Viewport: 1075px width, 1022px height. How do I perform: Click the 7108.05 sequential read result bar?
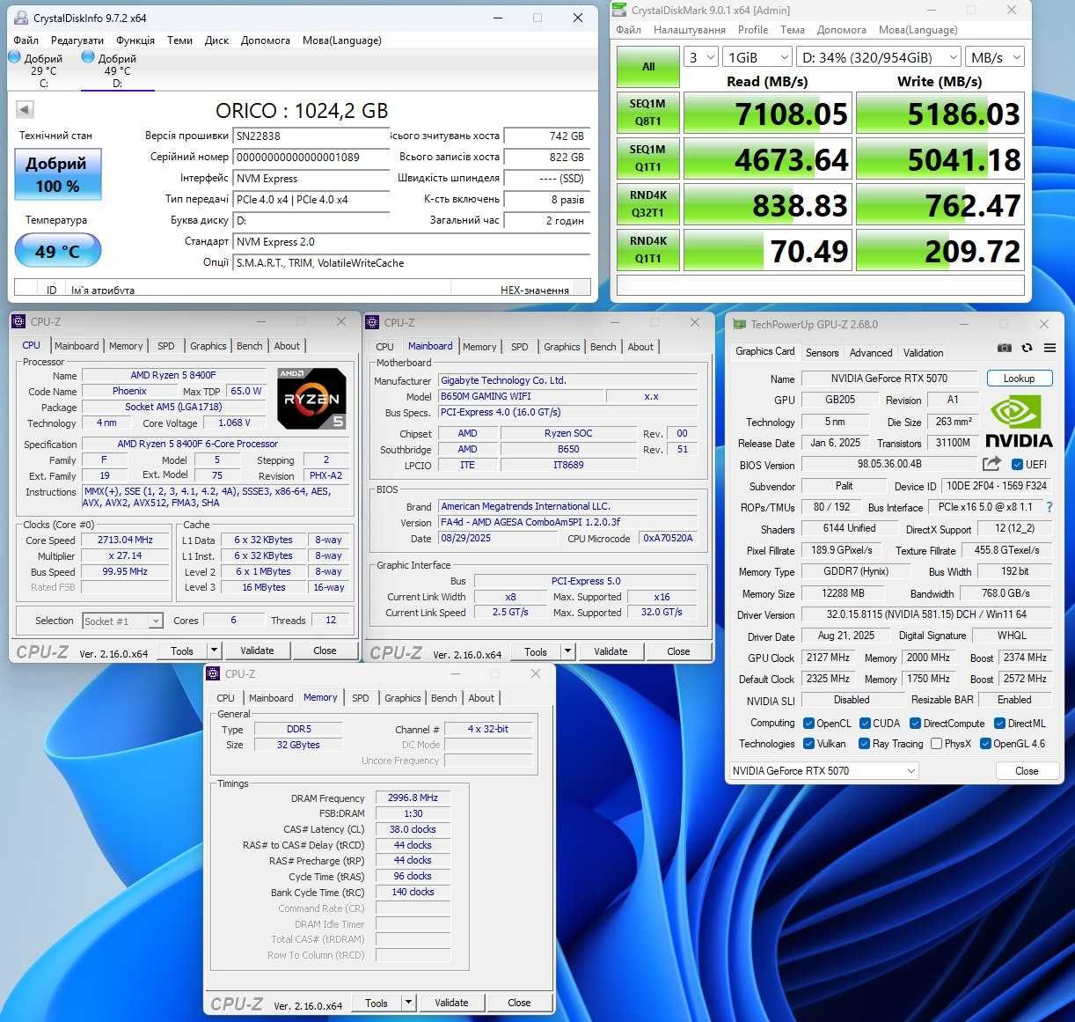coord(767,113)
